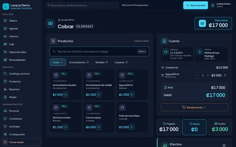The width and height of the screenshot is (236, 147).
Task: Add Aromatizante de pino with plus
Action: pos(66,95)
